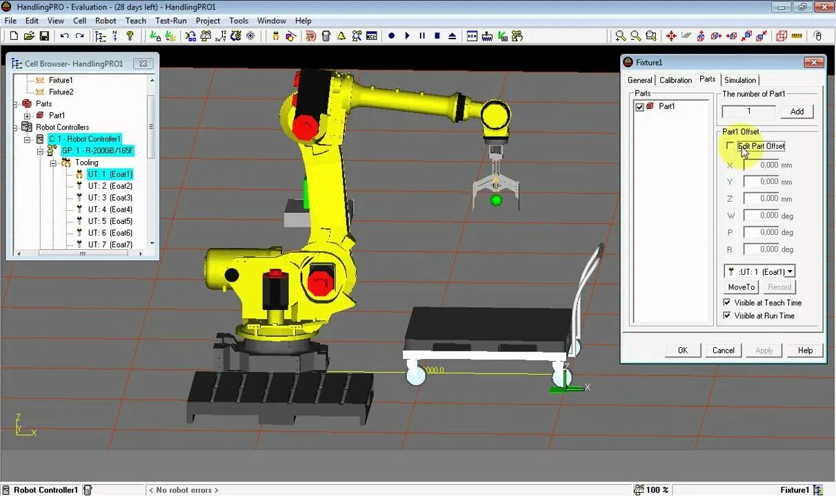
Task: Click the teach pendant toolbar icon
Action: tap(326, 36)
